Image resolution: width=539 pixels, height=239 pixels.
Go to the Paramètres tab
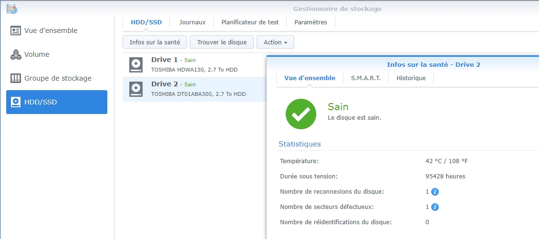point(311,22)
